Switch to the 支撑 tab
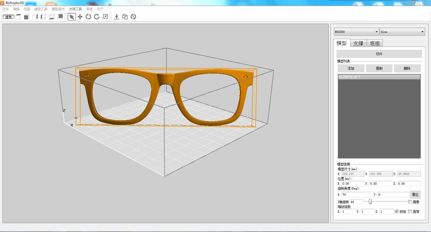431x232 pixels. [358, 43]
